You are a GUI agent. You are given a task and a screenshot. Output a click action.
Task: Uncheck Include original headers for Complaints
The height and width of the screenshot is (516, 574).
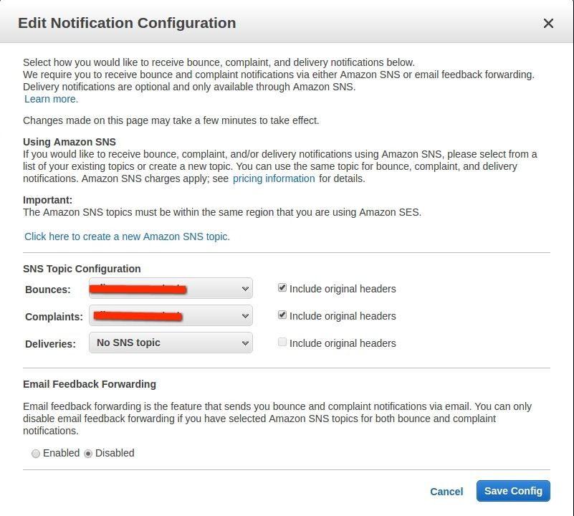tap(282, 315)
